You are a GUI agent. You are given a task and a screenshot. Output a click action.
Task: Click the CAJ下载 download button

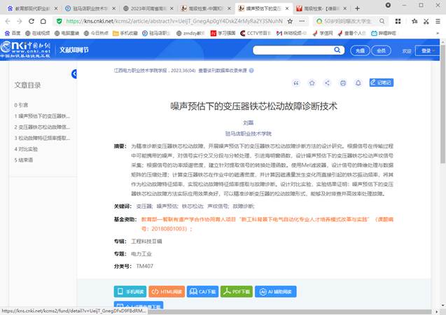[x=202, y=291]
